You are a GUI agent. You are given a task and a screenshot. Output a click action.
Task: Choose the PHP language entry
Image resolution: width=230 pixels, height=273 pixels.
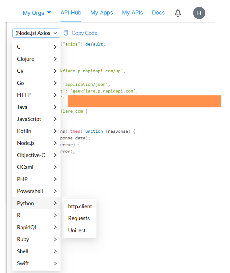coord(22,179)
